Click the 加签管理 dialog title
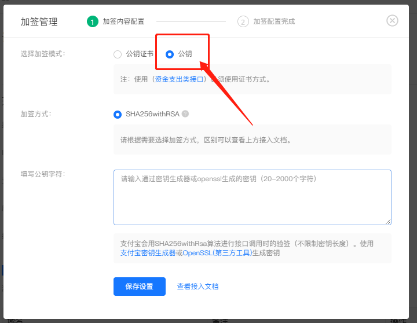This screenshot has width=417, height=323. pos(39,22)
